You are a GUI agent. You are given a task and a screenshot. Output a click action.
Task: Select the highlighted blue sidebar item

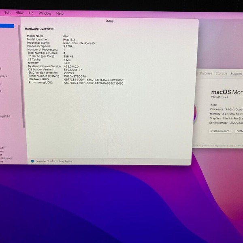tap(7, 26)
